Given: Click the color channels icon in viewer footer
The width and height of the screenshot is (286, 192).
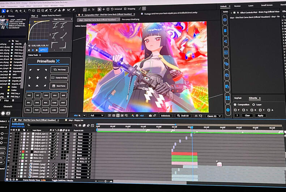Looking at the screenshot, I should pyautogui.click(x=133, y=116).
